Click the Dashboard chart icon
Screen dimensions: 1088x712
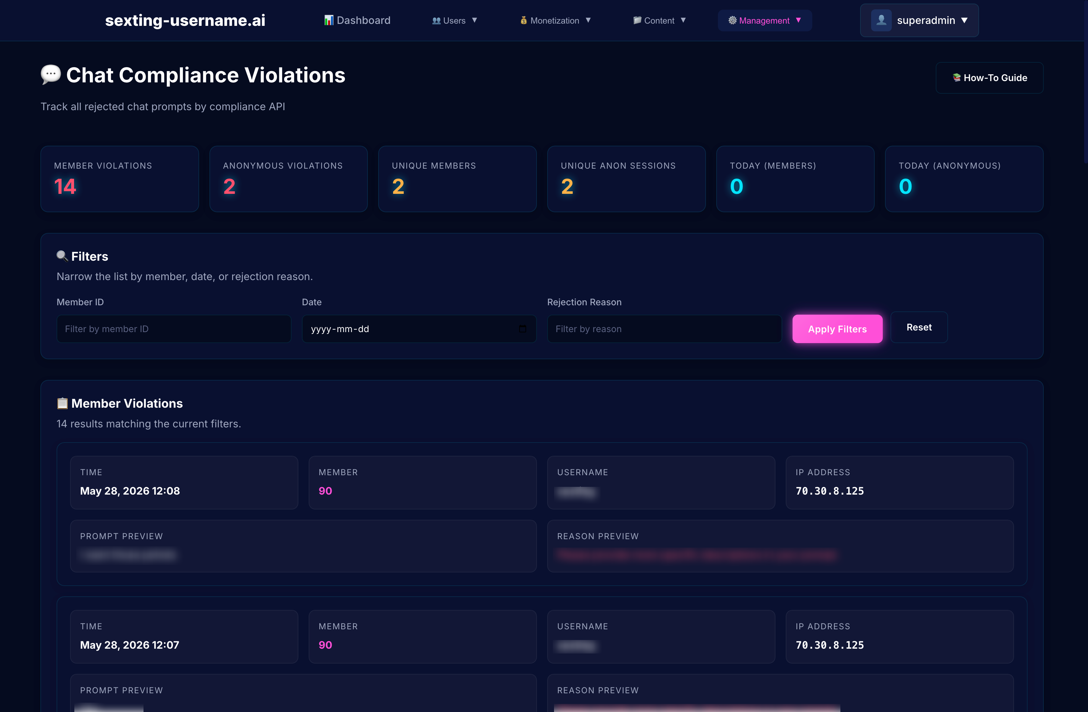click(x=329, y=20)
